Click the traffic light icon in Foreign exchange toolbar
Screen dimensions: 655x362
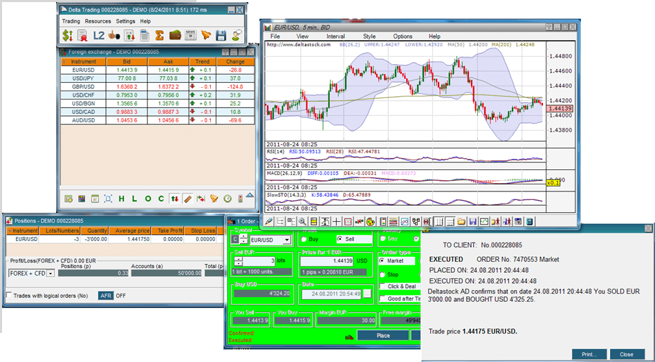[240, 199]
